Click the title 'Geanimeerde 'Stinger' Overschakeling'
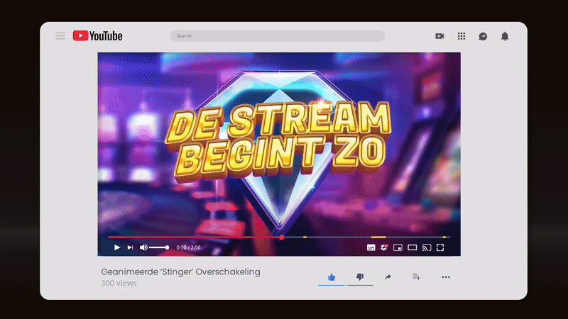Image resolution: width=568 pixels, height=319 pixels. click(180, 272)
